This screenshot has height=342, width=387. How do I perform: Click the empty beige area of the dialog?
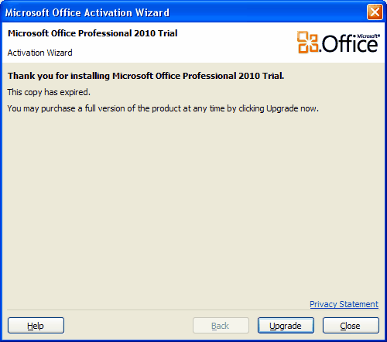(193, 207)
